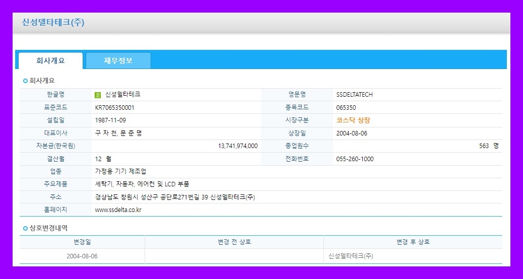Click the 주요제품 row label

(55, 184)
